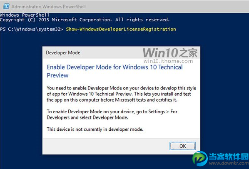Viewport: 249px width, 169px height.
Task: Click the PS C:\Windows\system32> prompt
Action: click(32, 29)
